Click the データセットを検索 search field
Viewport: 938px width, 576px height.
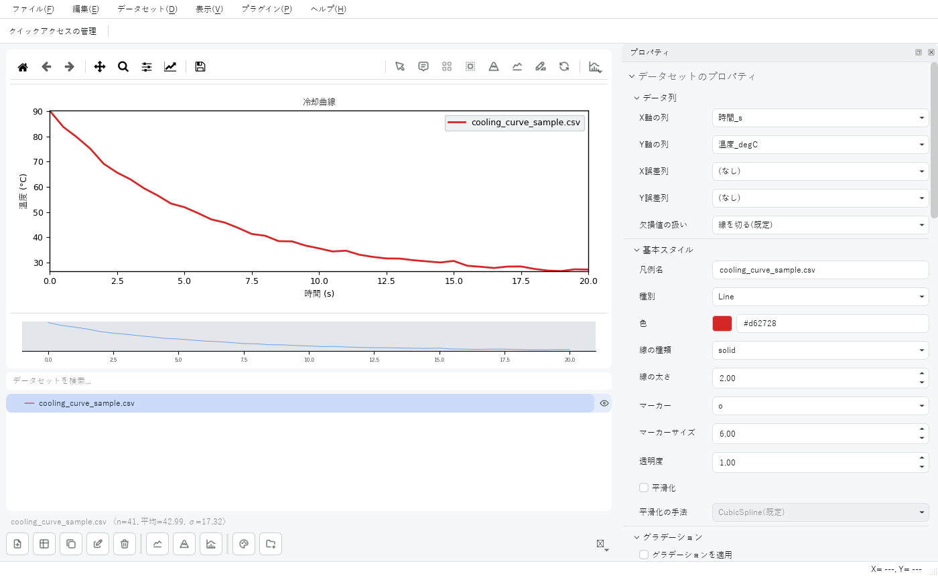(x=309, y=380)
